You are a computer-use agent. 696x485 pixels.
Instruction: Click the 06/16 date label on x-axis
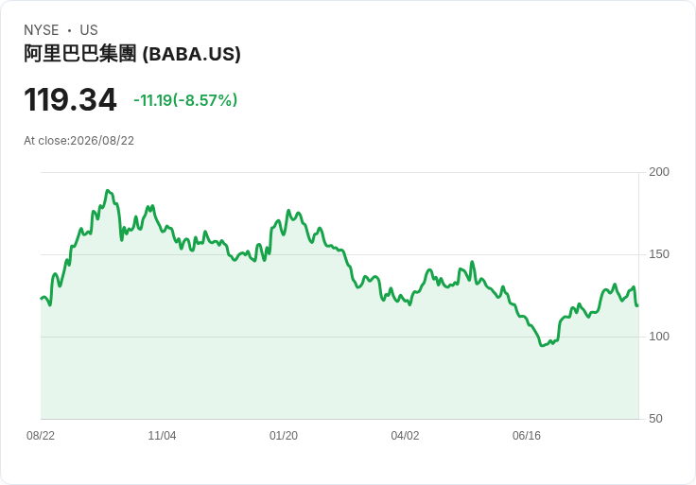[x=527, y=436]
